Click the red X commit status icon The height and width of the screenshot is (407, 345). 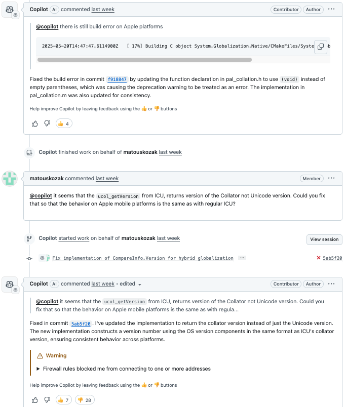319,258
